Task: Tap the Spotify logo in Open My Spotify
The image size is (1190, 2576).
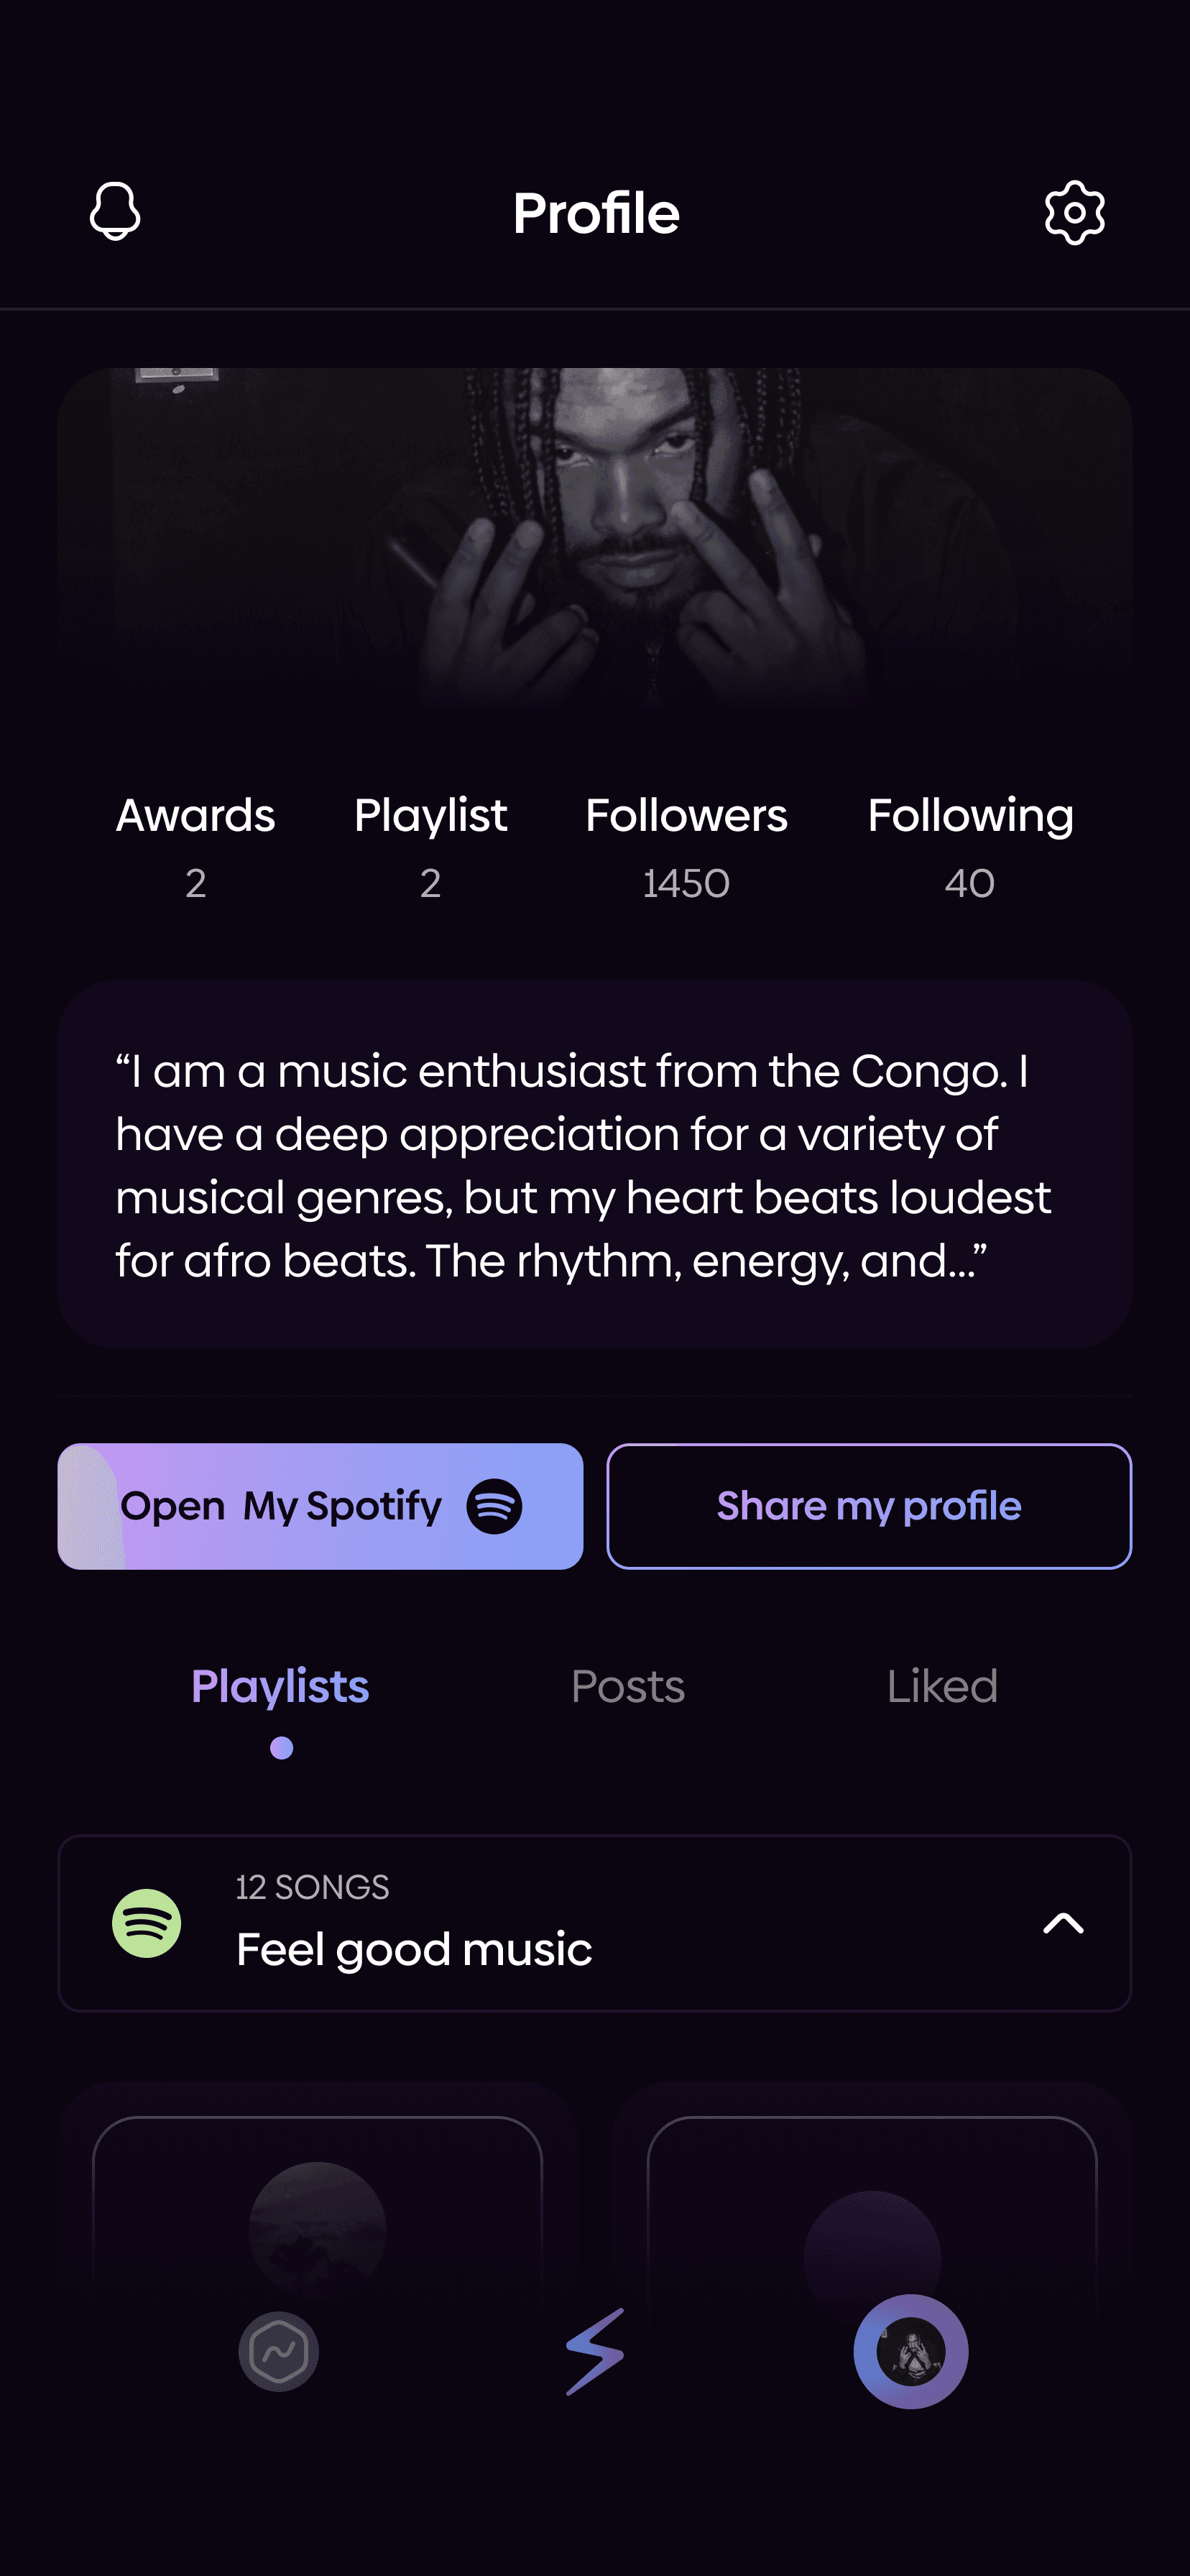Action: (494, 1506)
